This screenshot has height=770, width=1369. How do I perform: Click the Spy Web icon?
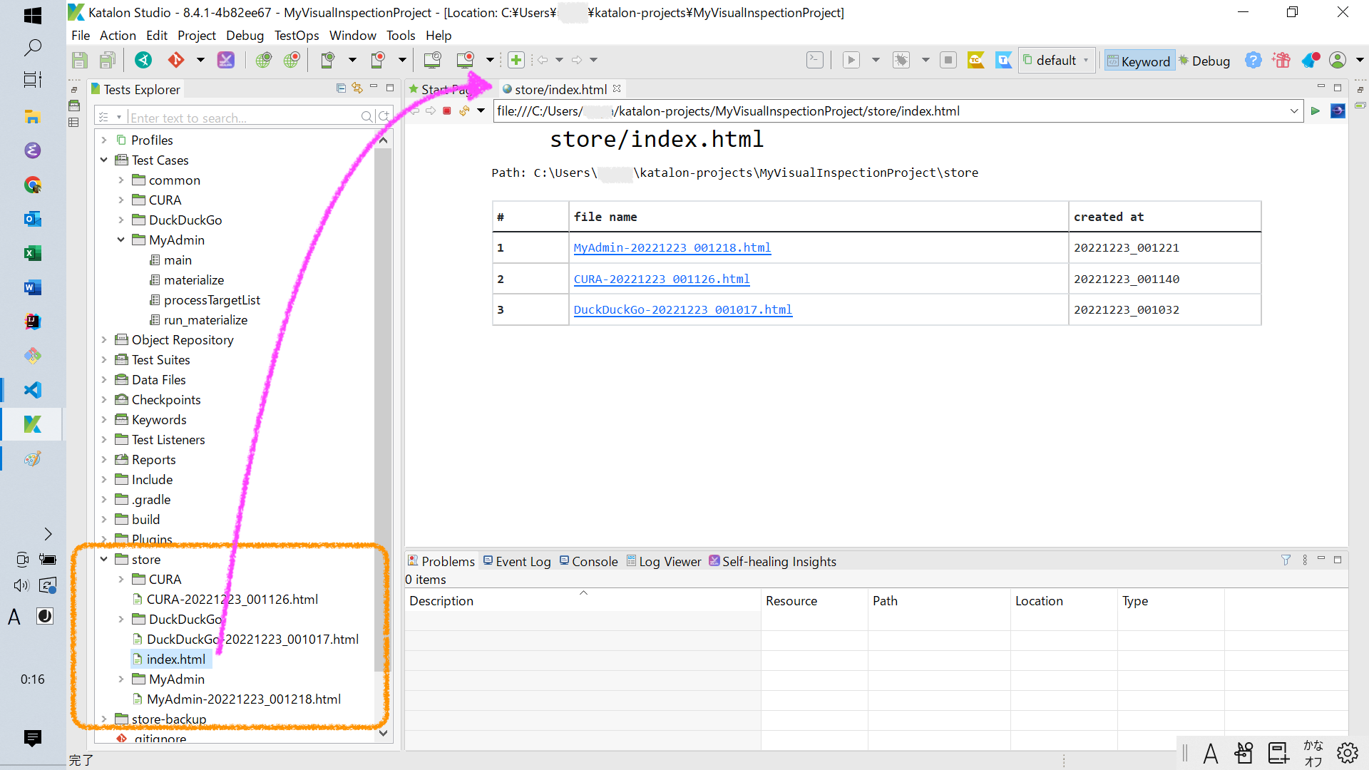click(x=264, y=60)
